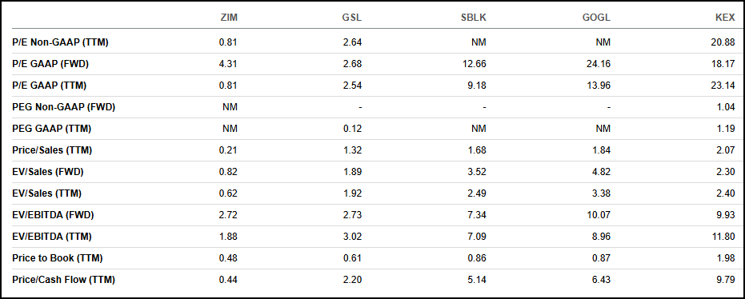Click the KEX column header
The width and height of the screenshot is (745, 299).
point(727,18)
